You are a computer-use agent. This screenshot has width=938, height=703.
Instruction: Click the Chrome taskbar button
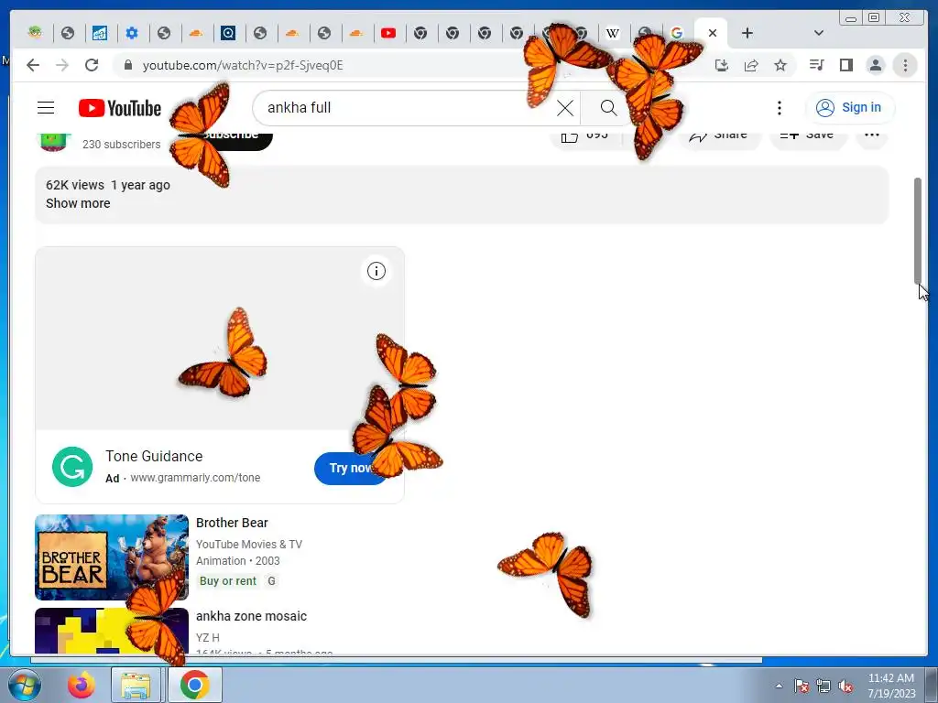point(195,685)
